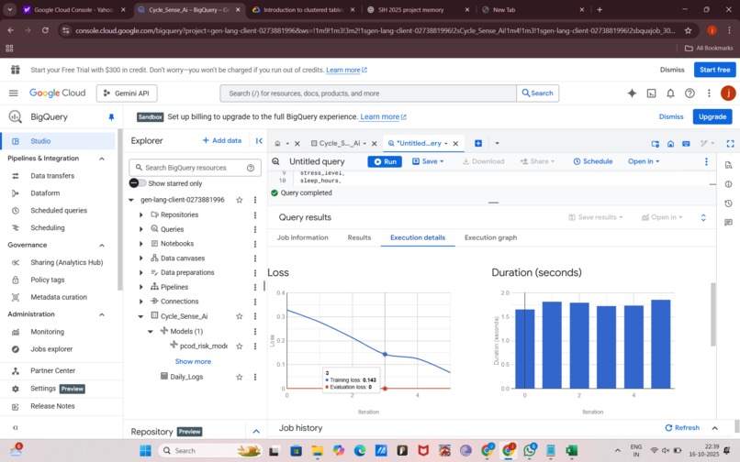Open the Google Cloud navigation menu

click(x=13, y=93)
